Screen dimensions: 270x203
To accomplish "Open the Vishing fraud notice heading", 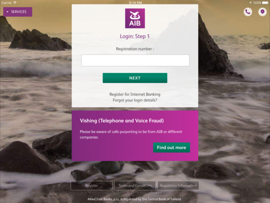I will point(122,121).
